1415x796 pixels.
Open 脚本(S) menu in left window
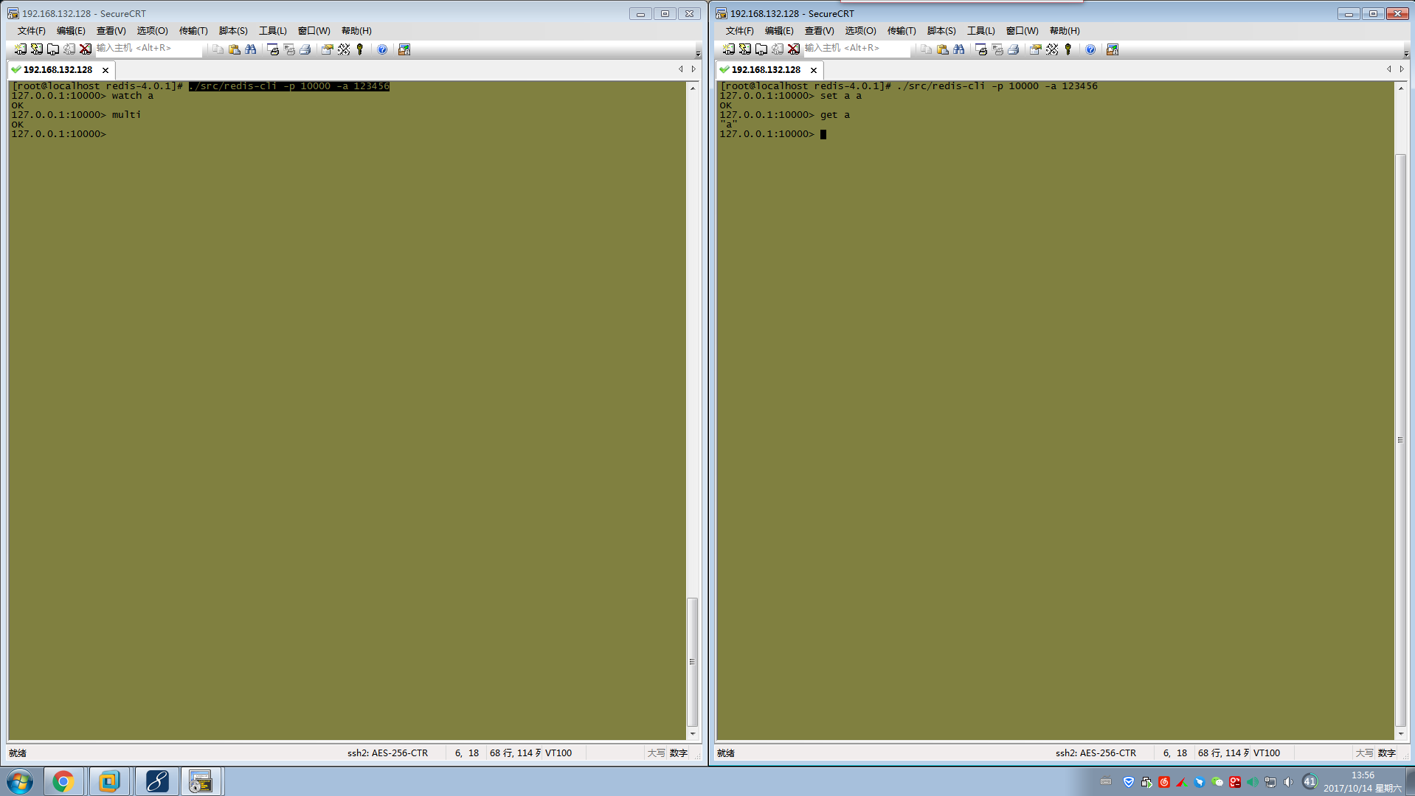[233, 31]
